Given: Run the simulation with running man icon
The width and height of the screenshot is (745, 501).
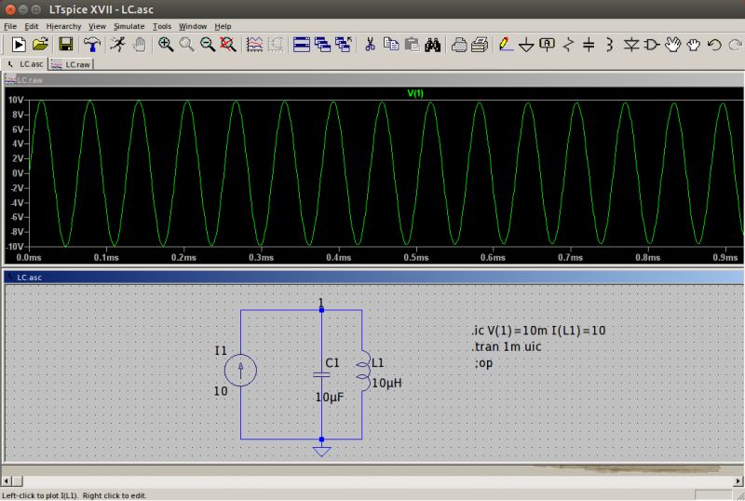Looking at the screenshot, I should (117, 45).
